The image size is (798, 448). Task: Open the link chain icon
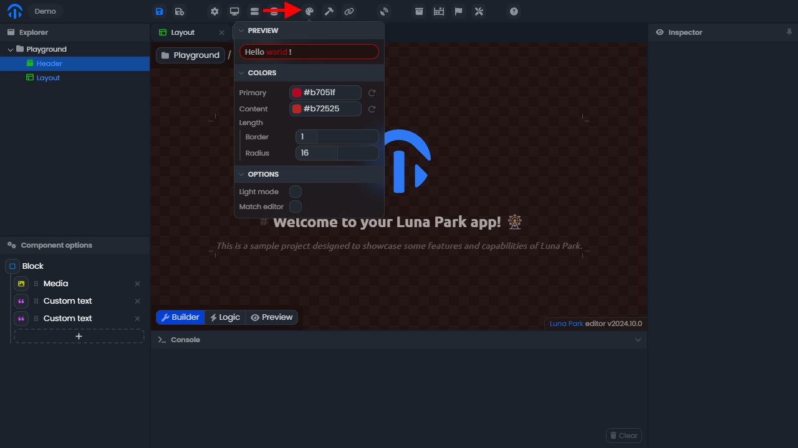pyautogui.click(x=349, y=11)
